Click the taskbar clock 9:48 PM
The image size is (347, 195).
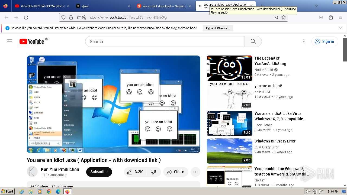tap(333, 191)
